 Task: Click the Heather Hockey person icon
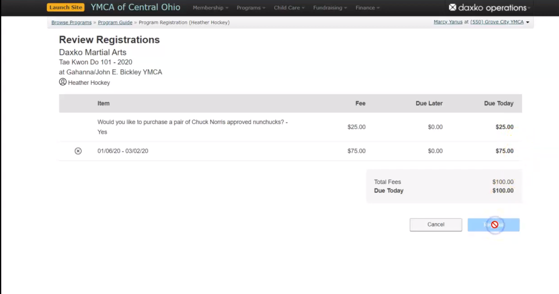(63, 82)
